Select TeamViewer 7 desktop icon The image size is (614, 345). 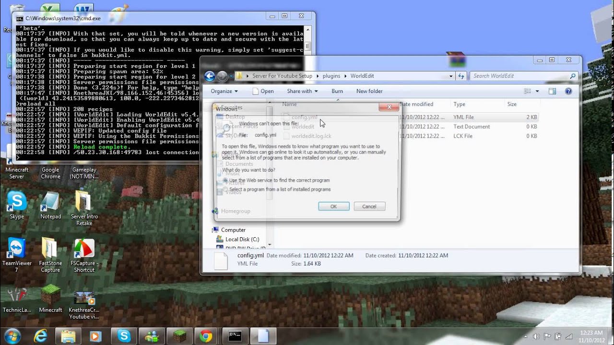point(17,255)
